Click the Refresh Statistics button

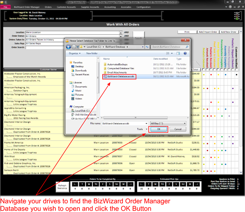pos(63,187)
